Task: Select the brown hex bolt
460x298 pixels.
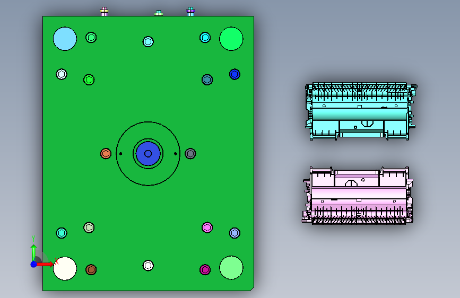Action: coord(91,269)
